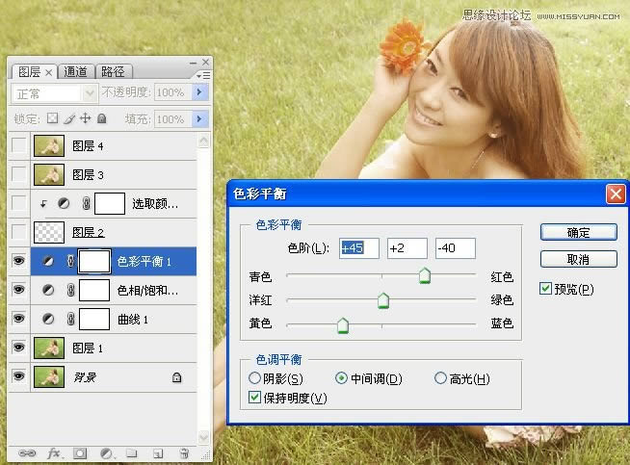Uncheck the 保持明度 preserve luminosity checkbox
Image resolution: width=630 pixels, height=465 pixels.
pos(255,398)
